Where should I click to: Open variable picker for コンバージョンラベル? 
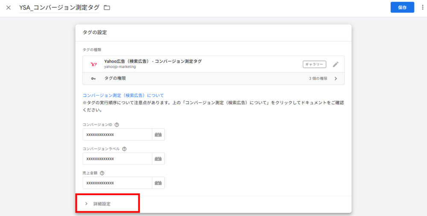coord(158,159)
